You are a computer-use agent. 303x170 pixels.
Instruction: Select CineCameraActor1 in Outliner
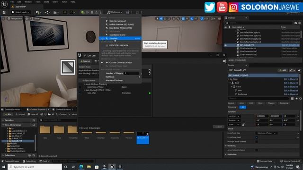point(249,51)
